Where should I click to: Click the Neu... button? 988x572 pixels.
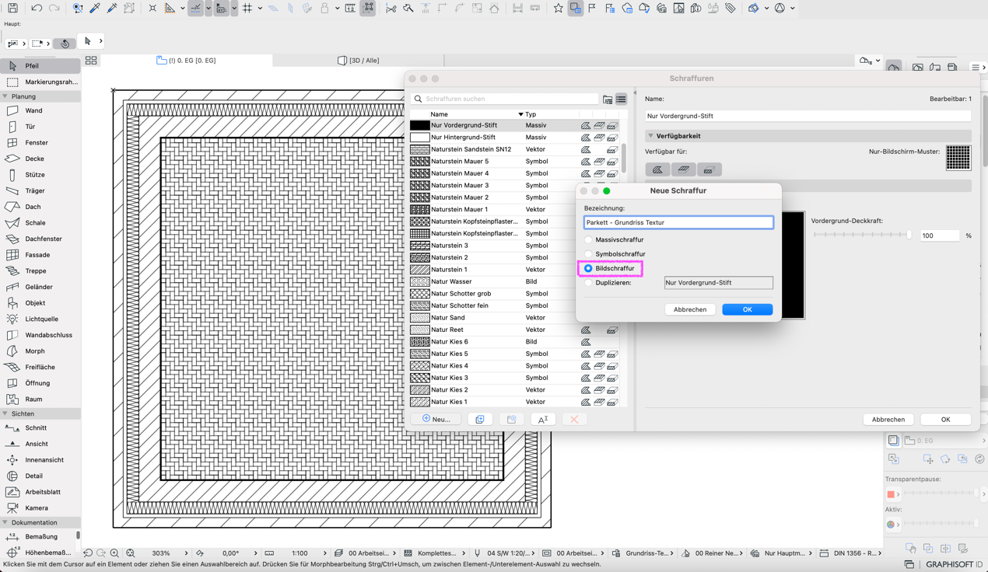pyautogui.click(x=436, y=419)
